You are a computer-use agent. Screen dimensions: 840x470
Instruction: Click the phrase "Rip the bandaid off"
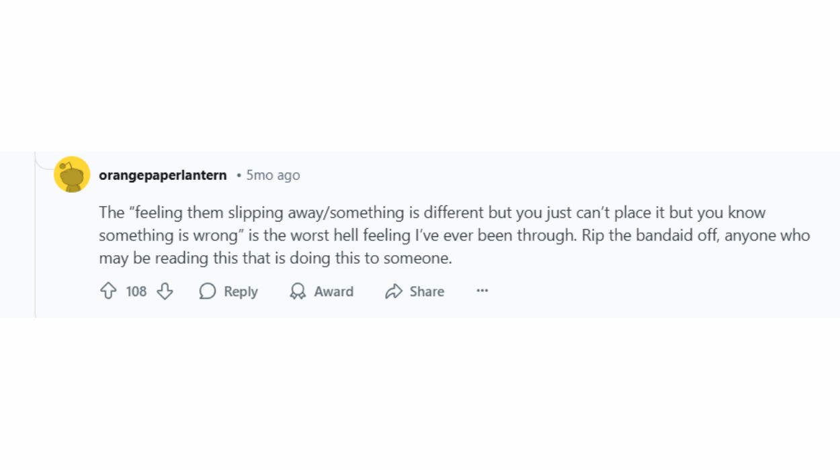tap(650, 236)
